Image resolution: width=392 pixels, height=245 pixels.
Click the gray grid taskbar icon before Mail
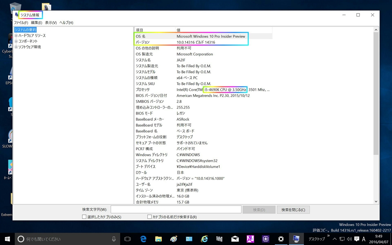[219, 239]
